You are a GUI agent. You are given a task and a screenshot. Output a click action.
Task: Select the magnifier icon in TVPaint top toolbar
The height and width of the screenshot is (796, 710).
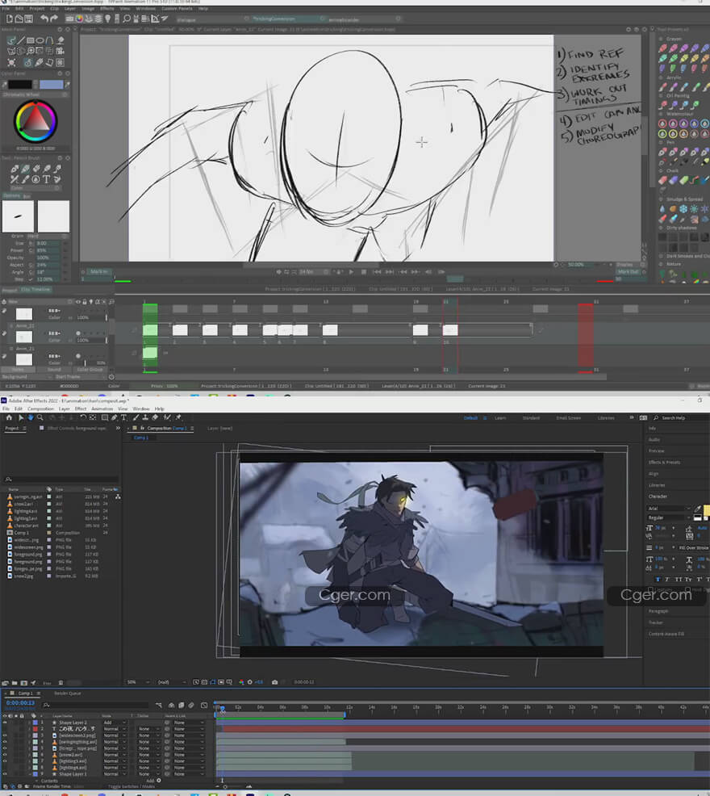coord(127,19)
